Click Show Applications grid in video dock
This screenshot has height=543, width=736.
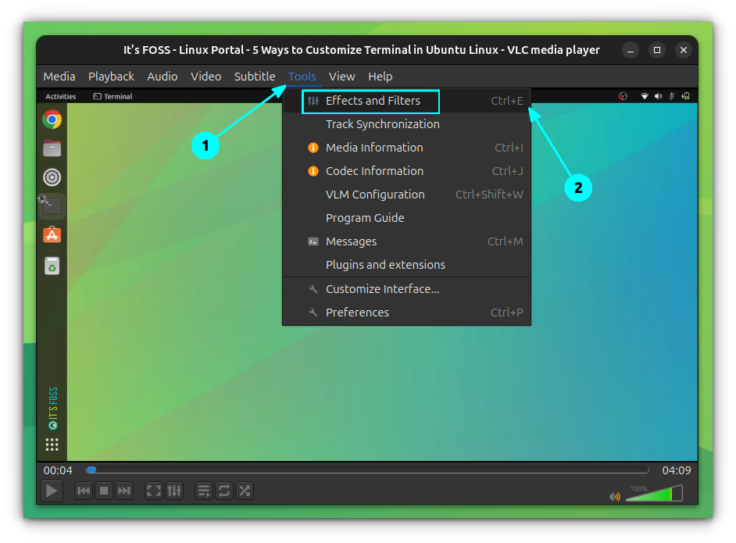52,445
